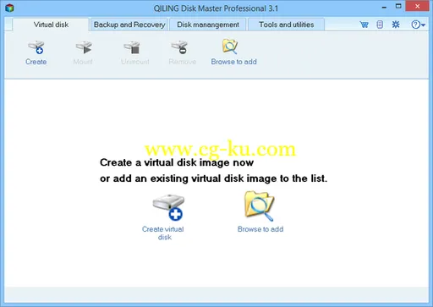This screenshot has width=433, height=307.
Task: Open the help question mark menu
Action: point(418,25)
